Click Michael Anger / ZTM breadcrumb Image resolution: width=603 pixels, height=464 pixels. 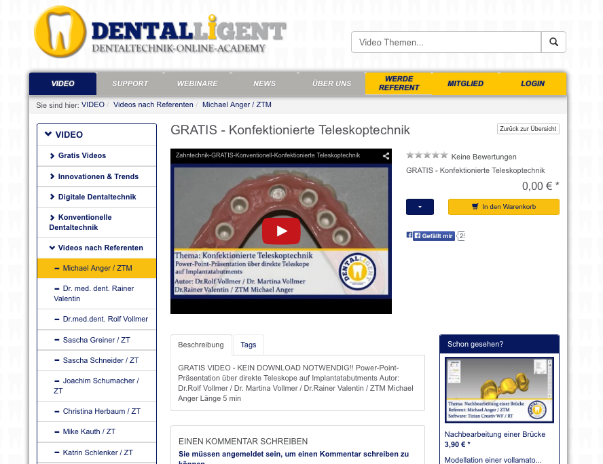[x=237, y=105]
